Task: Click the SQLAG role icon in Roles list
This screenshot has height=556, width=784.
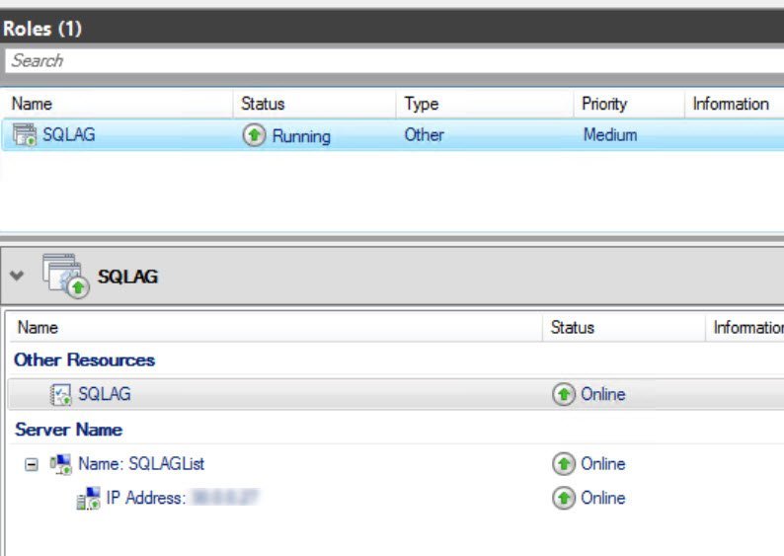Action: tap(25, 134)
